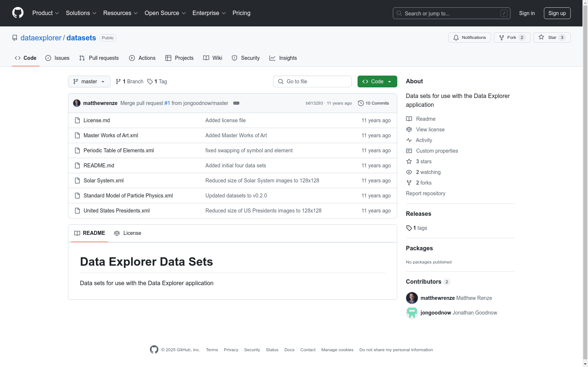
Task: Click matthewrenze avatar in Contributors
Action: tap(412, 298)
